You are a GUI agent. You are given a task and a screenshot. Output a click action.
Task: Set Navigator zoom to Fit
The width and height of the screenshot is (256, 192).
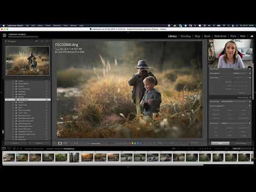coord(37,41)
